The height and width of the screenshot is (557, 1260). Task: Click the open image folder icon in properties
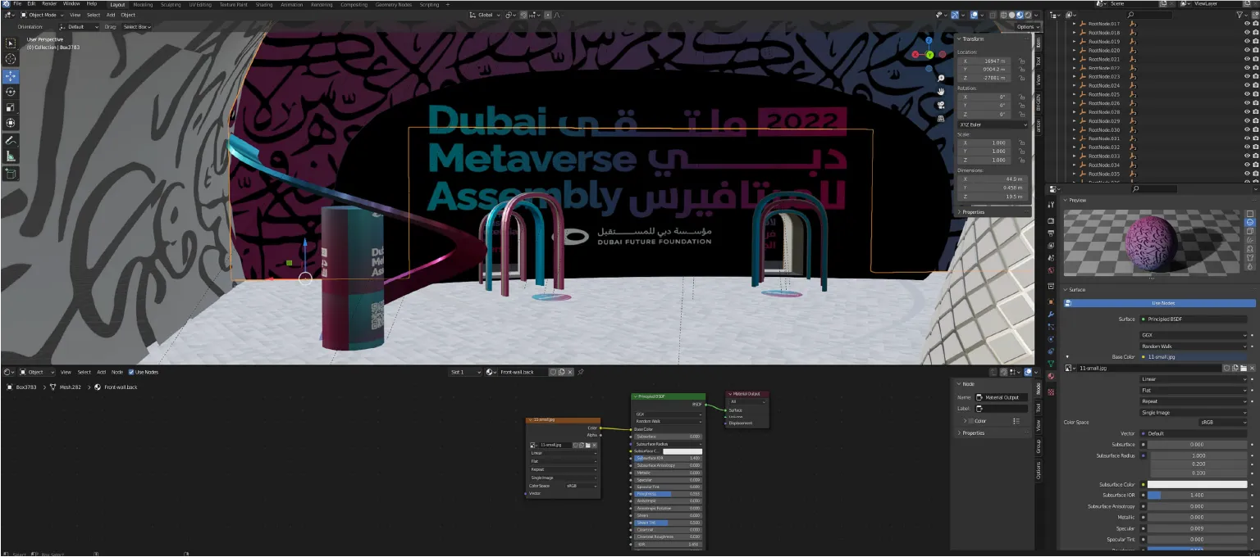tap(1244, 369)
